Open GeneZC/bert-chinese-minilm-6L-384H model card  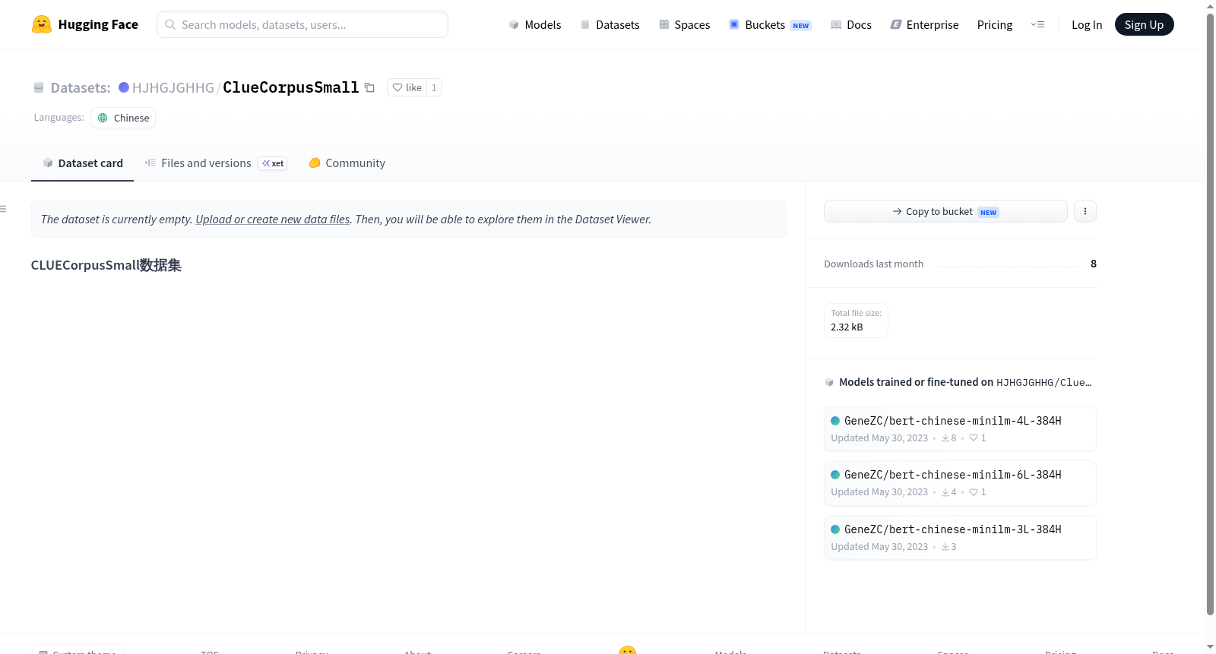click(x=960, y=483)
